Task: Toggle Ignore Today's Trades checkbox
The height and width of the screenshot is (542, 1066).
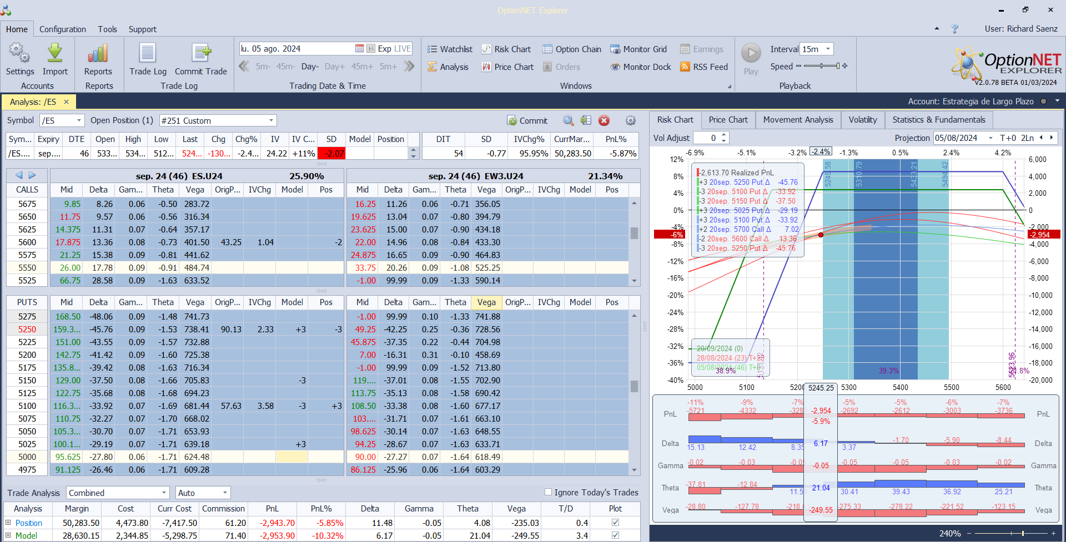Action: [x=548, y=492]
